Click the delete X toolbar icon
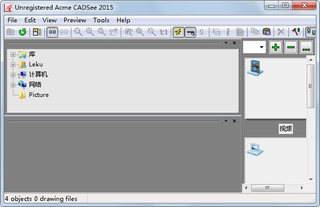Viewport: 320px width, 207px height. point(281,32)
